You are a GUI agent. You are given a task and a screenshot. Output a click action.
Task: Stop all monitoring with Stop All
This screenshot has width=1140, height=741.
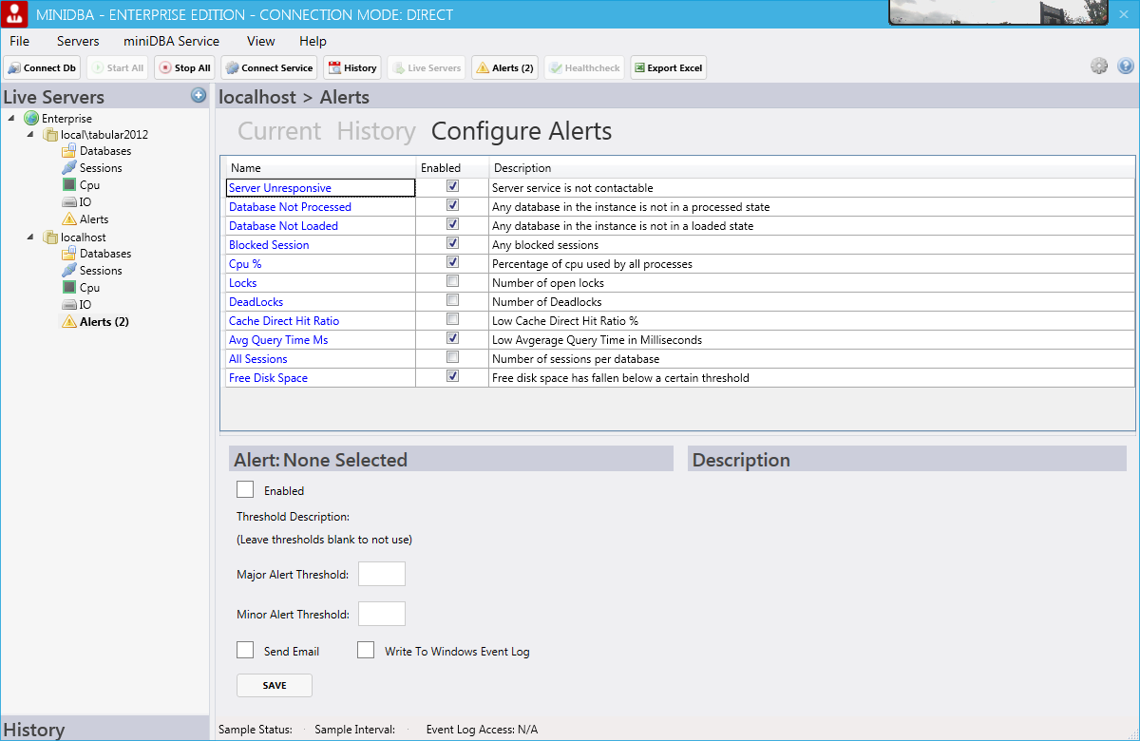coord(184,67)
